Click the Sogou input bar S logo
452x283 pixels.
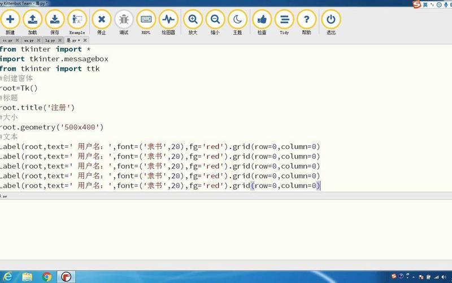click(416, 5)
